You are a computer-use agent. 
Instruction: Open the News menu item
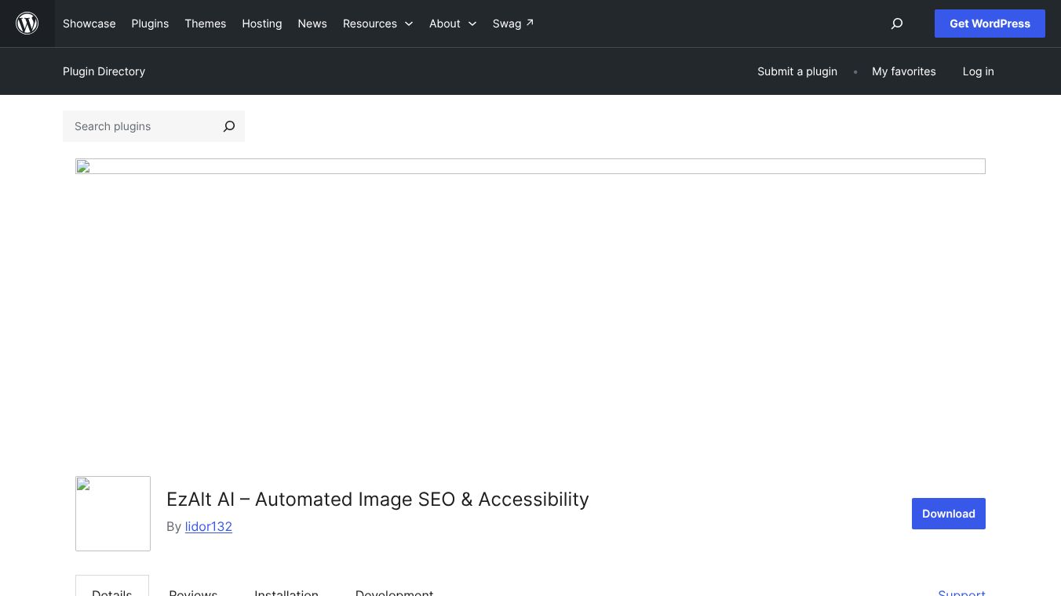312,24
